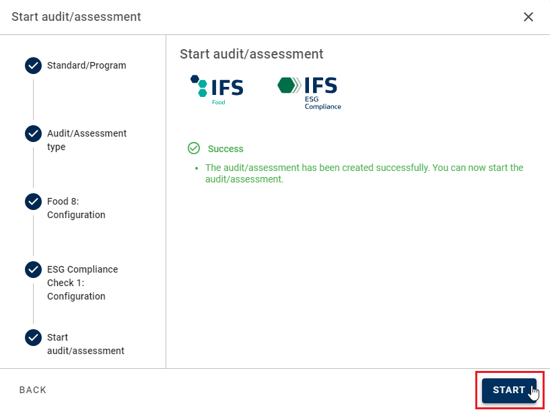Click the ESG Compliance Check 1 step checkmark
The image size is (550, 412).
click(33, 270)
